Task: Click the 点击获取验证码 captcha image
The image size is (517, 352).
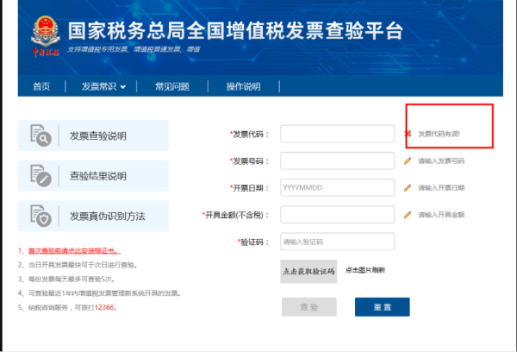Action: pyautogui.click(x=308, y=272)
